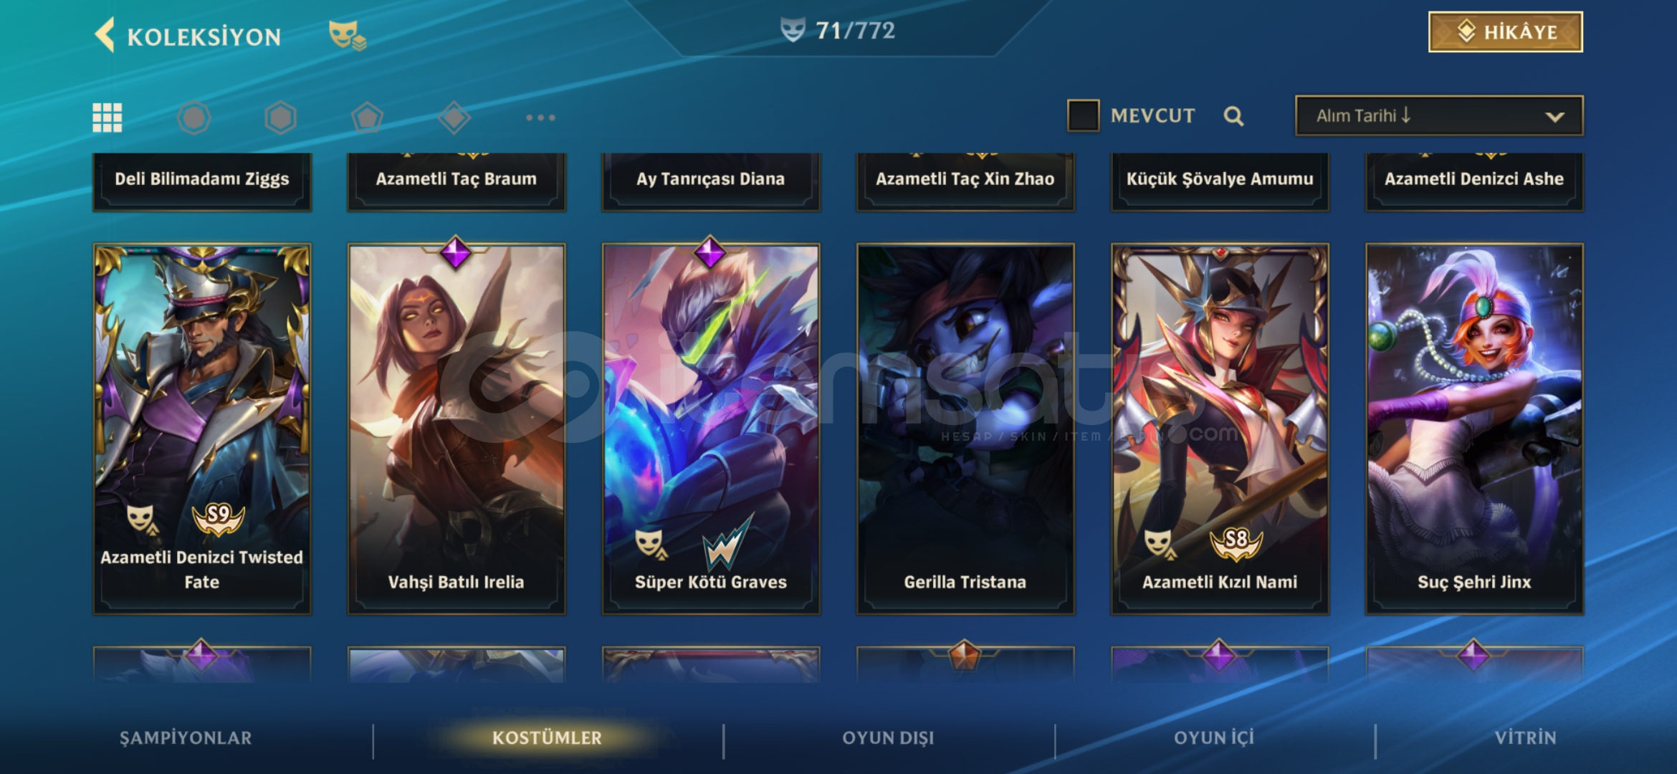The width and height of the screenshot is (1677, 774).
Task: Open the VİTRİN tab
Action: (1525, 738)
